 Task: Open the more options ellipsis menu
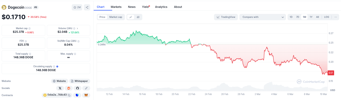point(336,17)
